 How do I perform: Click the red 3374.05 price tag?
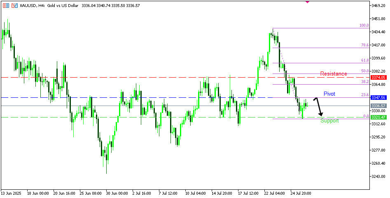(378, 77)
